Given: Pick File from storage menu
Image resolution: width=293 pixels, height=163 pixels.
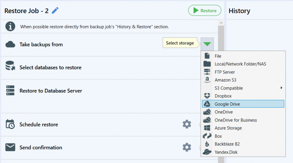Looking at the screenshot, I should point(243,56).
